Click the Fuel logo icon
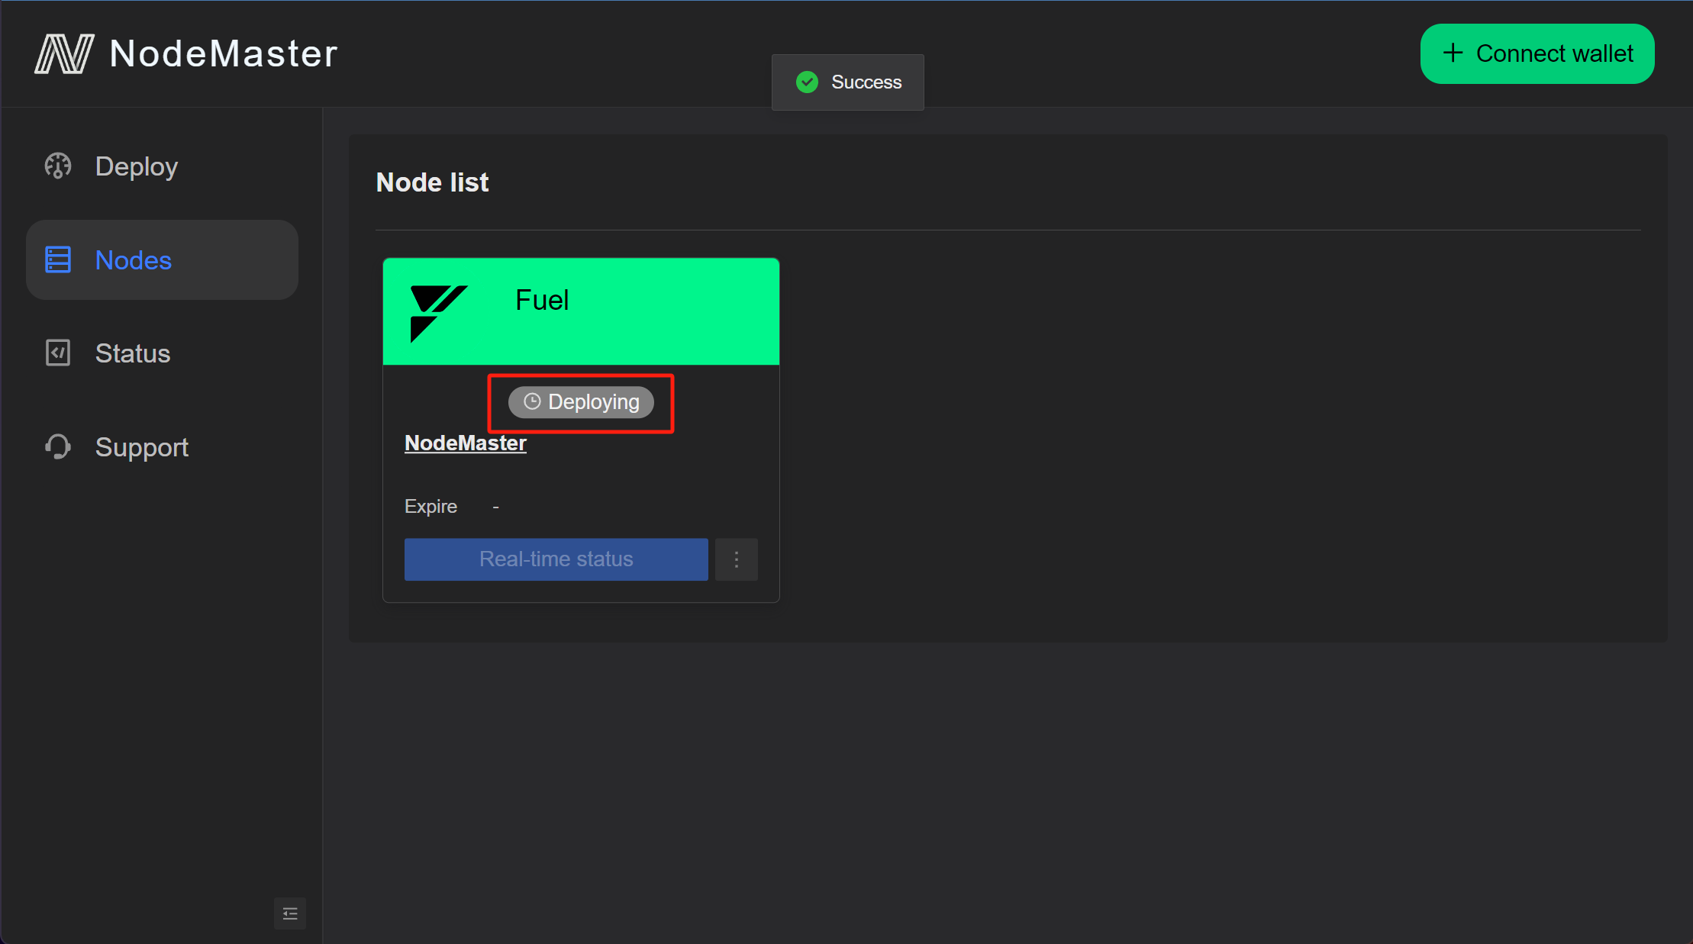This screenshot has width=1693, height=944. pyautogui.click(x=439, y=314)
